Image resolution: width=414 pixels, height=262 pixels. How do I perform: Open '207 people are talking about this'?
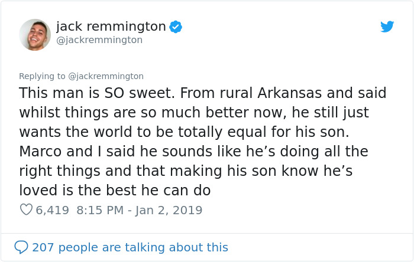130,247
